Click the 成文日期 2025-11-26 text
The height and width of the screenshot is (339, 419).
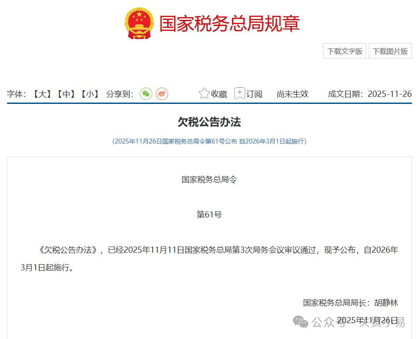click(369, 94)
